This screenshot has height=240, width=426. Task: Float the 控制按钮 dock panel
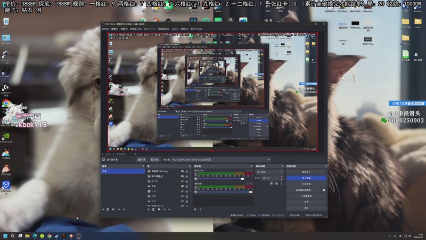click(x=325, y=166)
